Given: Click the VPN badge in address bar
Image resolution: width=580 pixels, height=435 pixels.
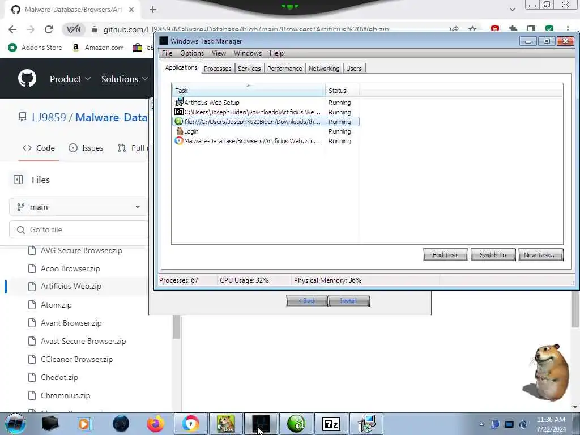Looking at the screenshot, I should (73, 29).
